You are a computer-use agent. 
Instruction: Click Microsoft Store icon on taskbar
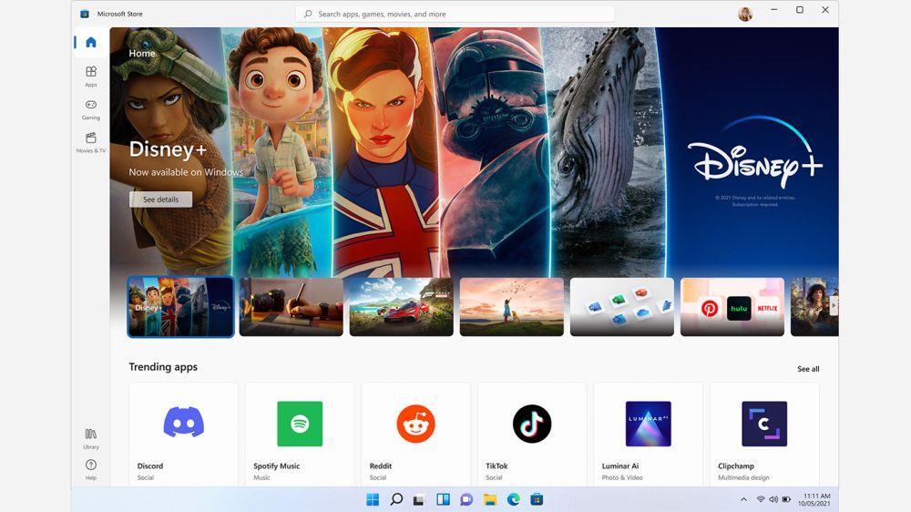(537, 499)
